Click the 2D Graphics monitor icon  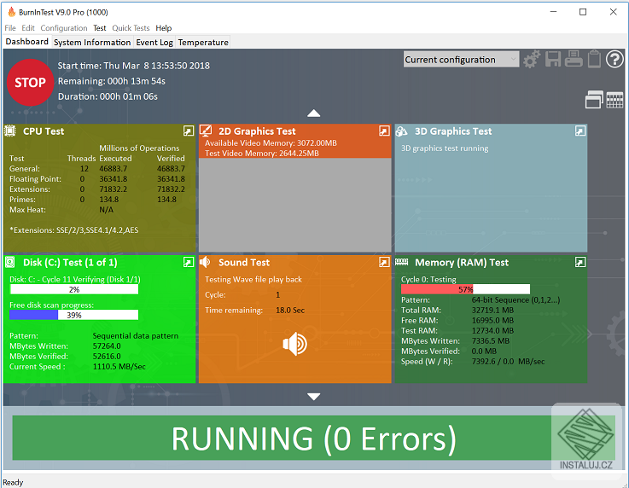tap(206, 131)
